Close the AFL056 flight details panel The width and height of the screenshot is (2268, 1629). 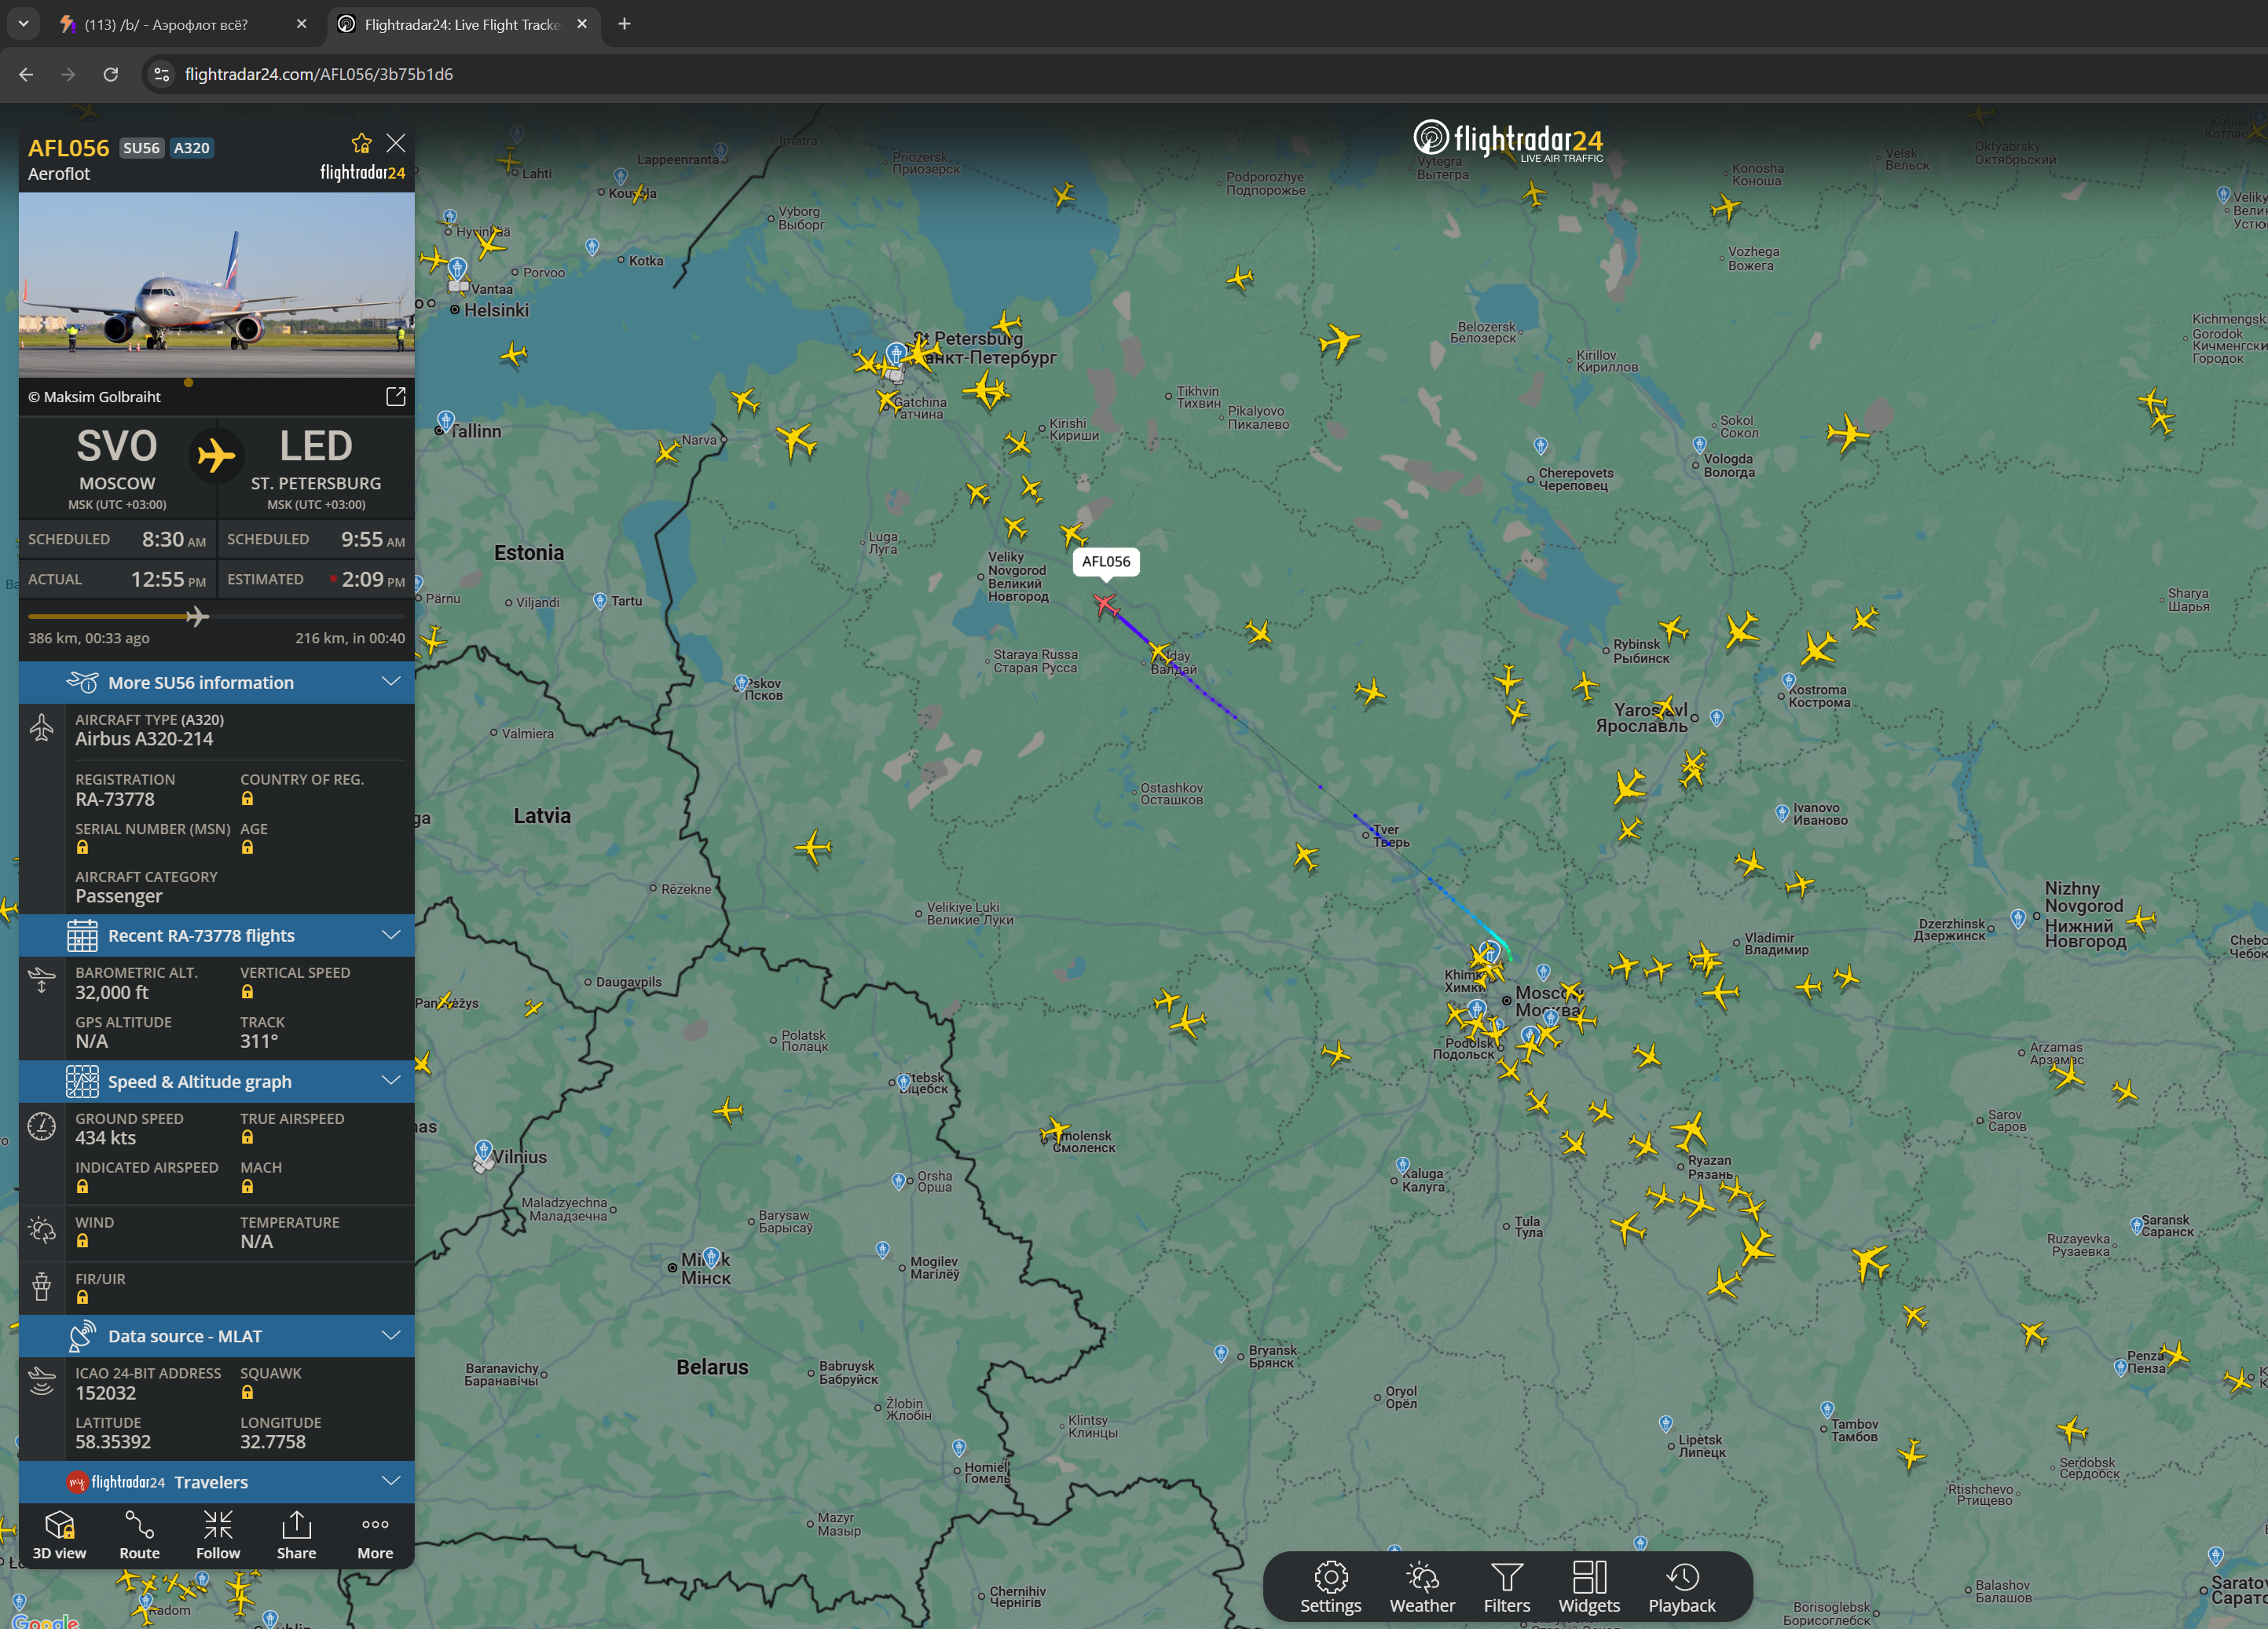point(396,143)
